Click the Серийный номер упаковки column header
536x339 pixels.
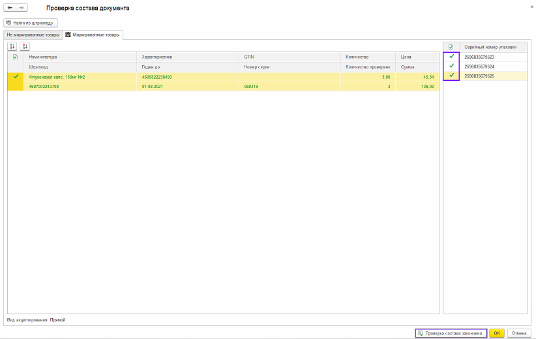tap(490, 47)
